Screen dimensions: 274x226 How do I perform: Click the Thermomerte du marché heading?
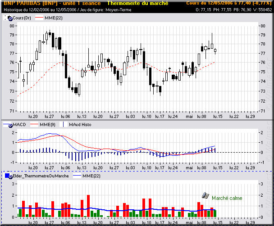(x=138, y=3)
